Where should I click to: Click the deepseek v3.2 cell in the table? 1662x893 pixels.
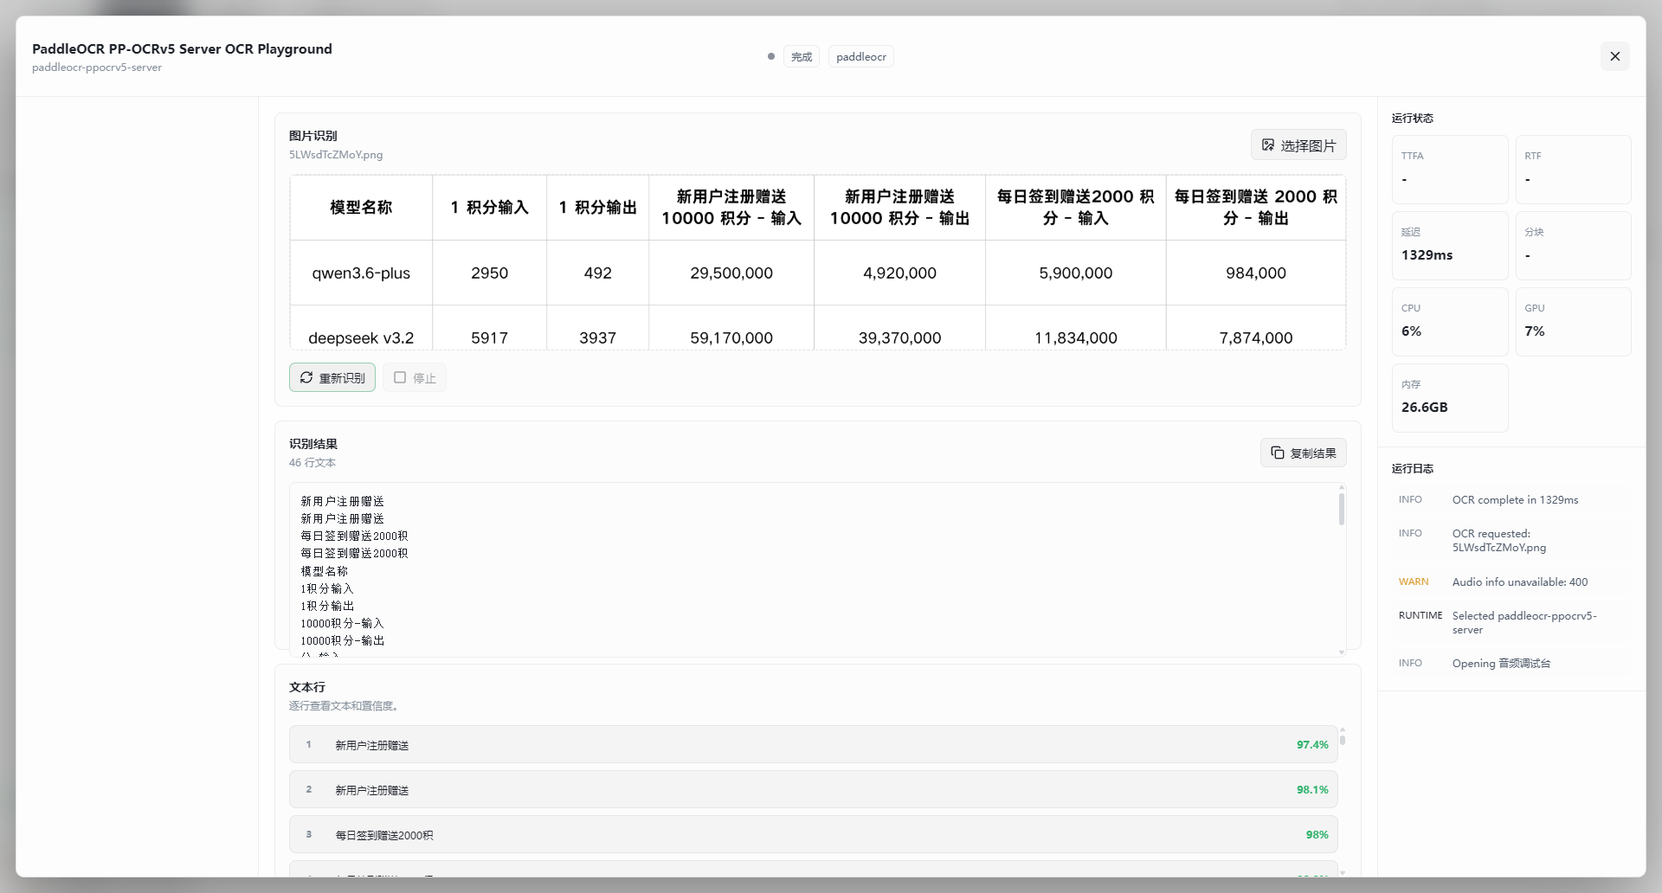point(361,337)
